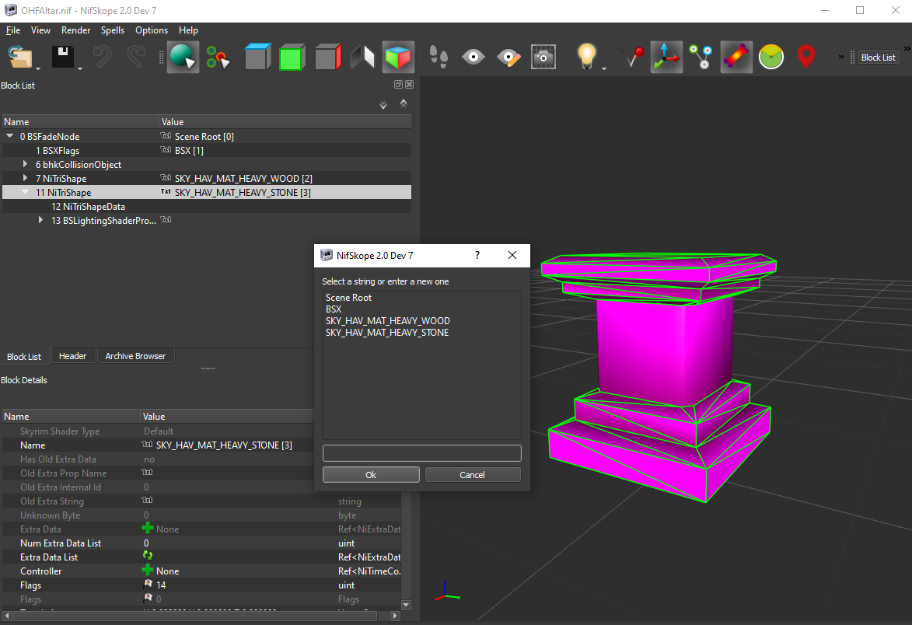Cancel the string selection dialog
The image size is (912, 625).
pos(473,474)
